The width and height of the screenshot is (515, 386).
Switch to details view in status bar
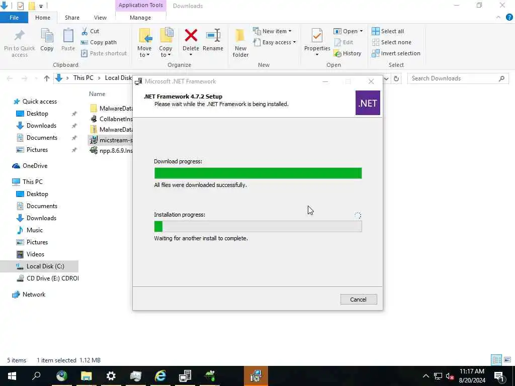tap(496, 360)
